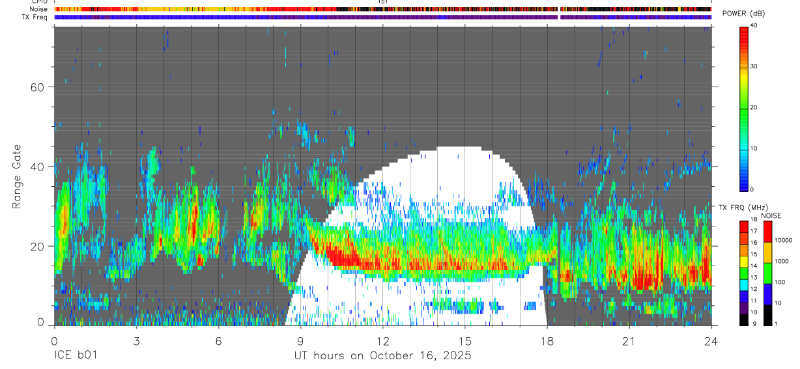Click the red 17–18 MHz segment in TX FRQ legend
800x369 pixels.
click(x=744, y=226)
